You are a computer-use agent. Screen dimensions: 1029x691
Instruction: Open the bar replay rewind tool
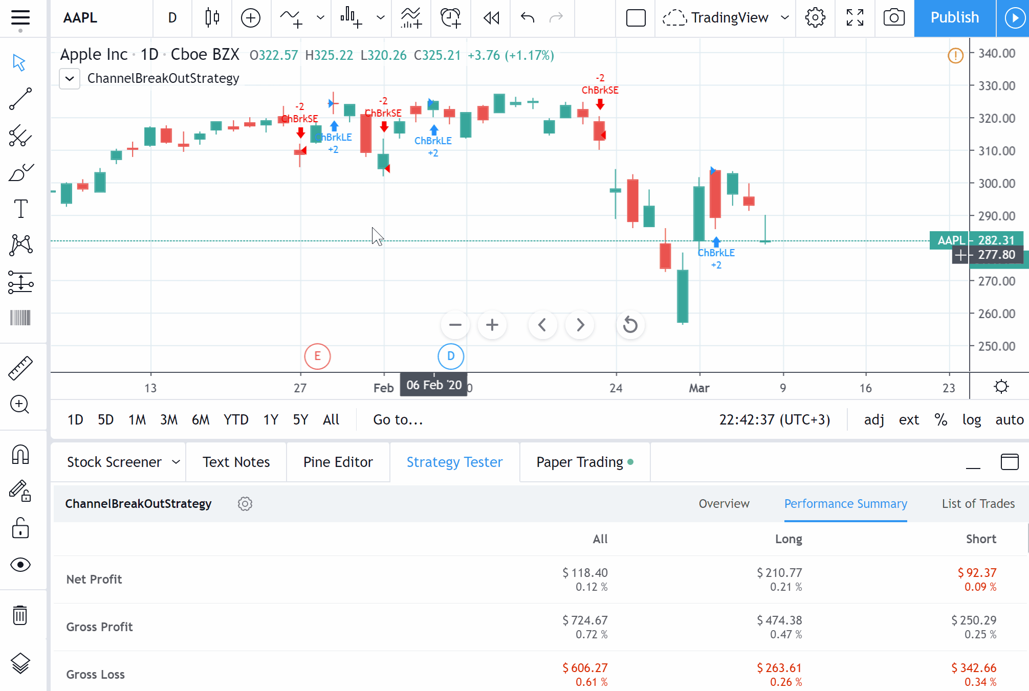490,18
